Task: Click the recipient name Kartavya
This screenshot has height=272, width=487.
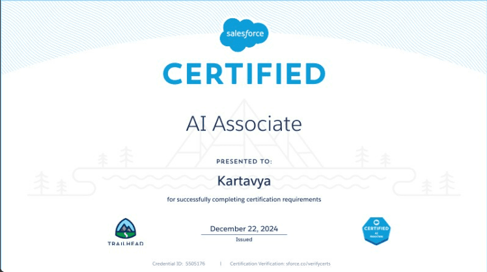Action: pyautogui.click(x=244, y=181)
